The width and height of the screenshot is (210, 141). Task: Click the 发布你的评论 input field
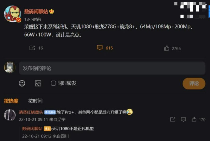[x=112, y=68]
